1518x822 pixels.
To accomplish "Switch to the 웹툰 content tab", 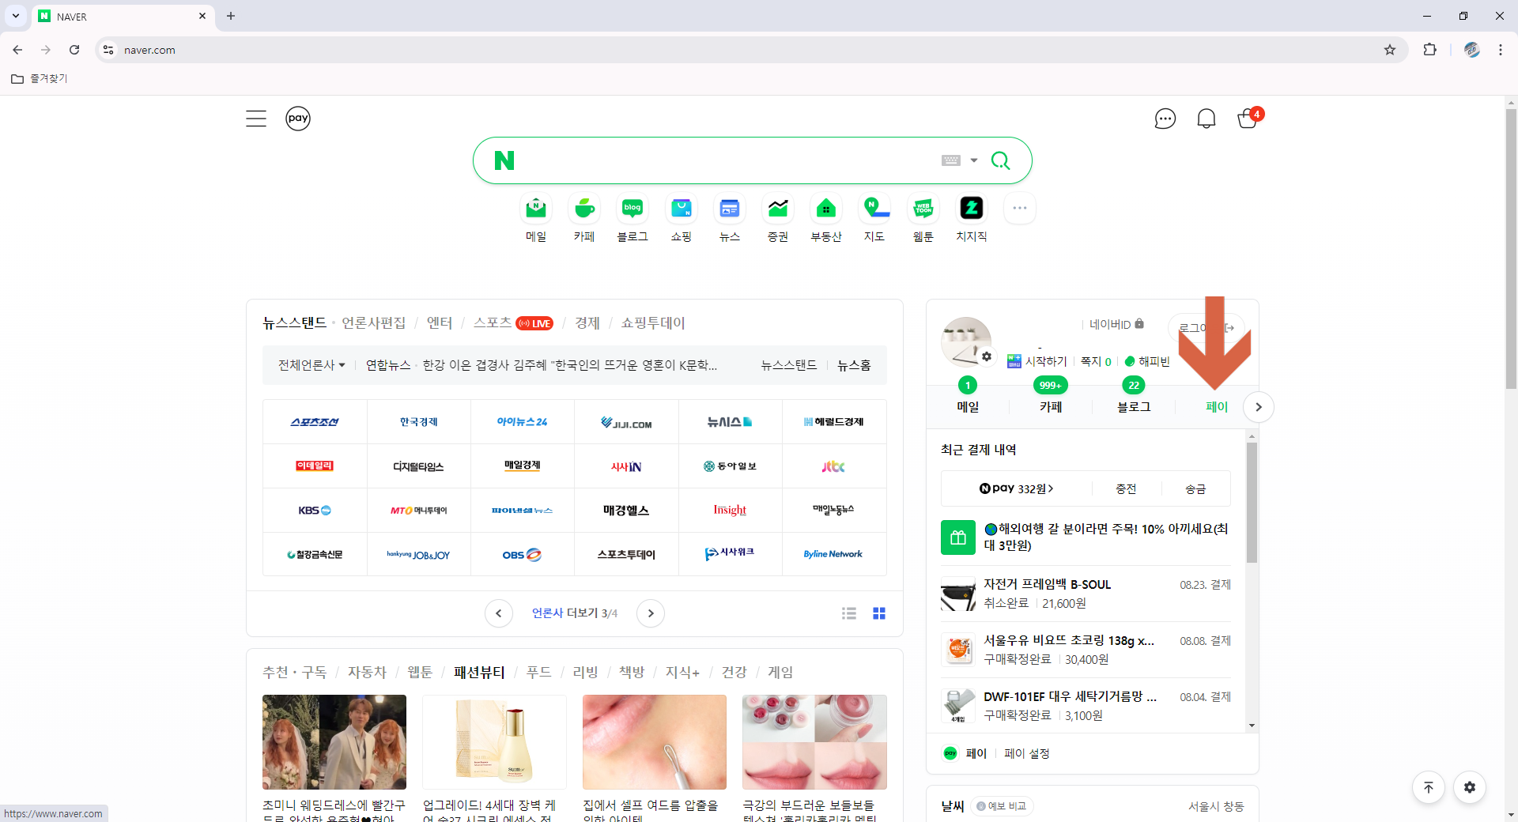I will [420, 672].
